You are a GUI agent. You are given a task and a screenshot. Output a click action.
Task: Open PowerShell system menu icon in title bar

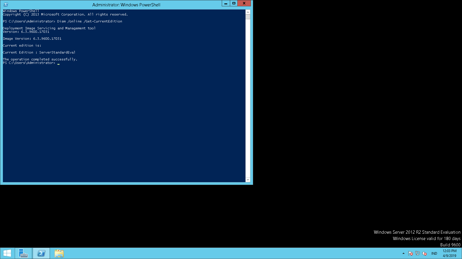pyautogui.click(x=5, y=5)
